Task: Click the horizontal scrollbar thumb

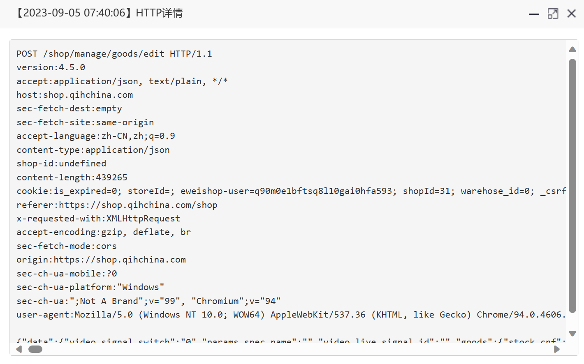Action: coord(35,349)
